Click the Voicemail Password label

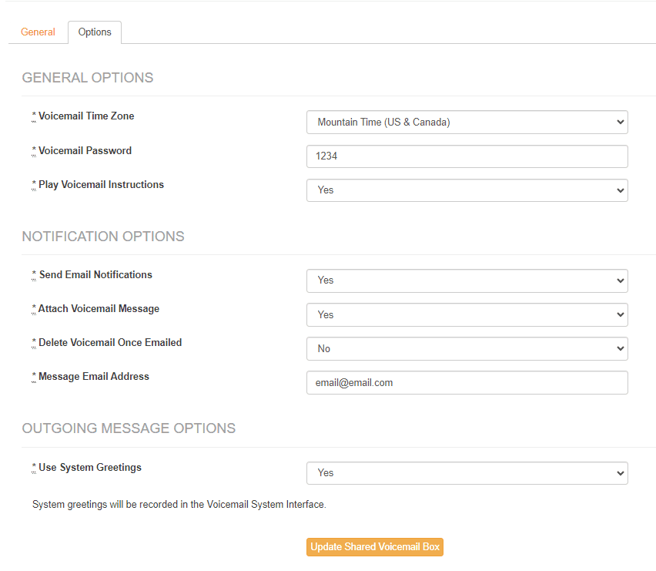[82, 151]
